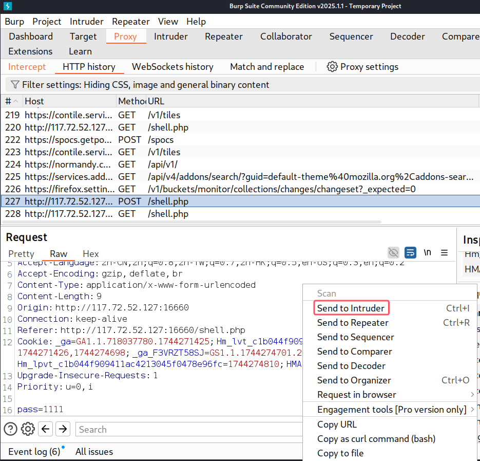
Task: Open the filter settings funnel icon
Action: pyautogui.click(x=15, y=85)
